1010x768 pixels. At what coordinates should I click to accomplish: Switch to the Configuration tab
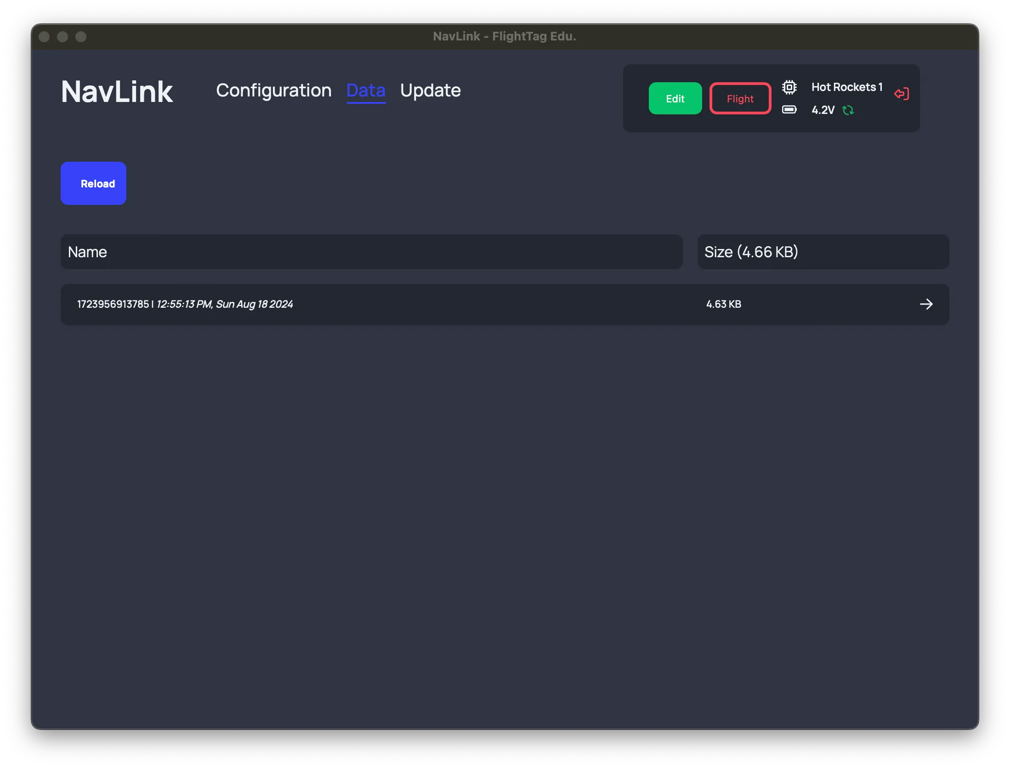[x=274, y=90]
